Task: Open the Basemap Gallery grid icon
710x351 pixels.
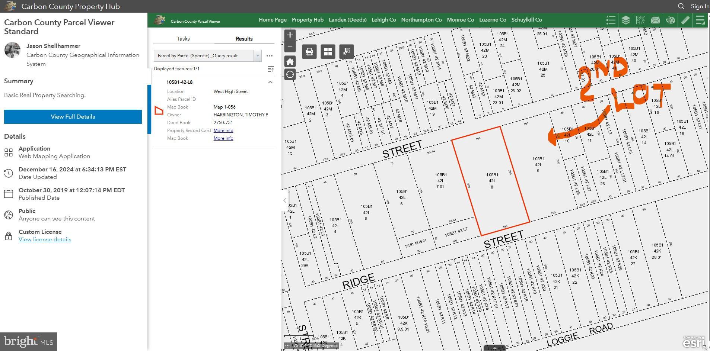Action: 328,52
